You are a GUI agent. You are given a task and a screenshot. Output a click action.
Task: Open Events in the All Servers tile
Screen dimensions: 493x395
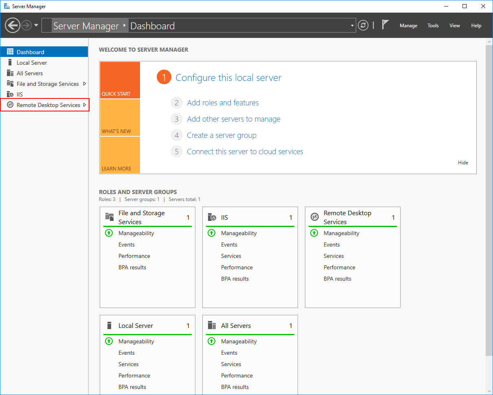[x=229, y=353]
